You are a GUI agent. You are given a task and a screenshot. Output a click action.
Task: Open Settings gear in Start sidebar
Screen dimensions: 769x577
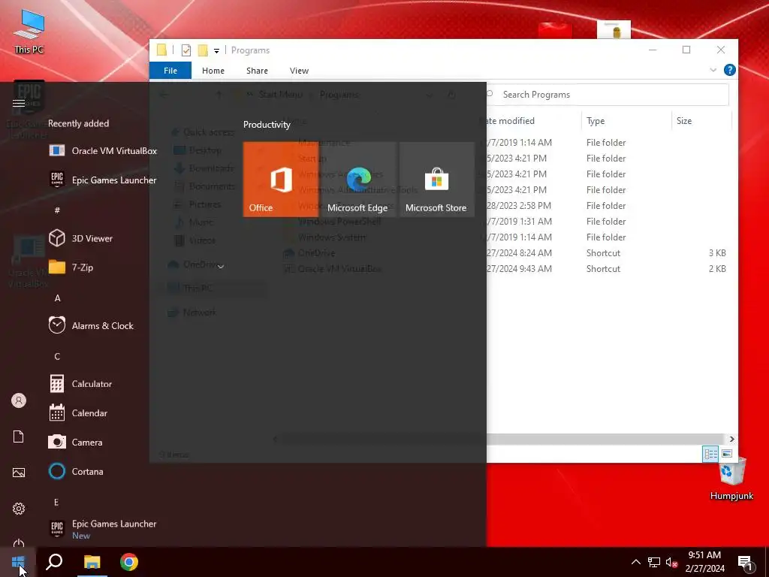[x=19, y=509]
